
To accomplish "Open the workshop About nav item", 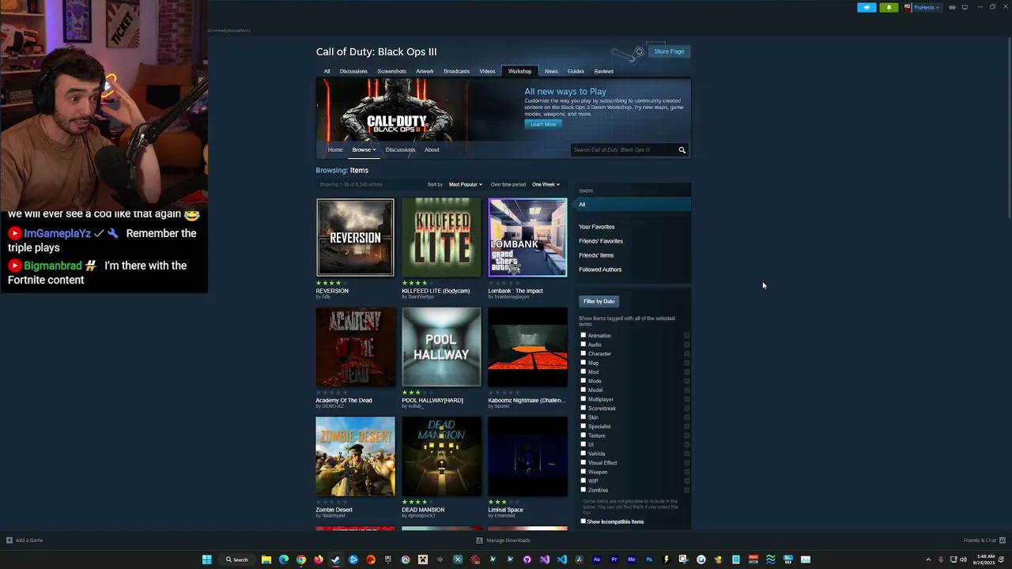I will point(432,149).
